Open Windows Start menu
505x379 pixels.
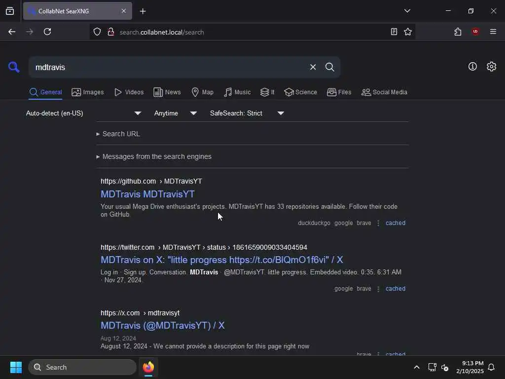pyautogui.click(x=16, y=367)
